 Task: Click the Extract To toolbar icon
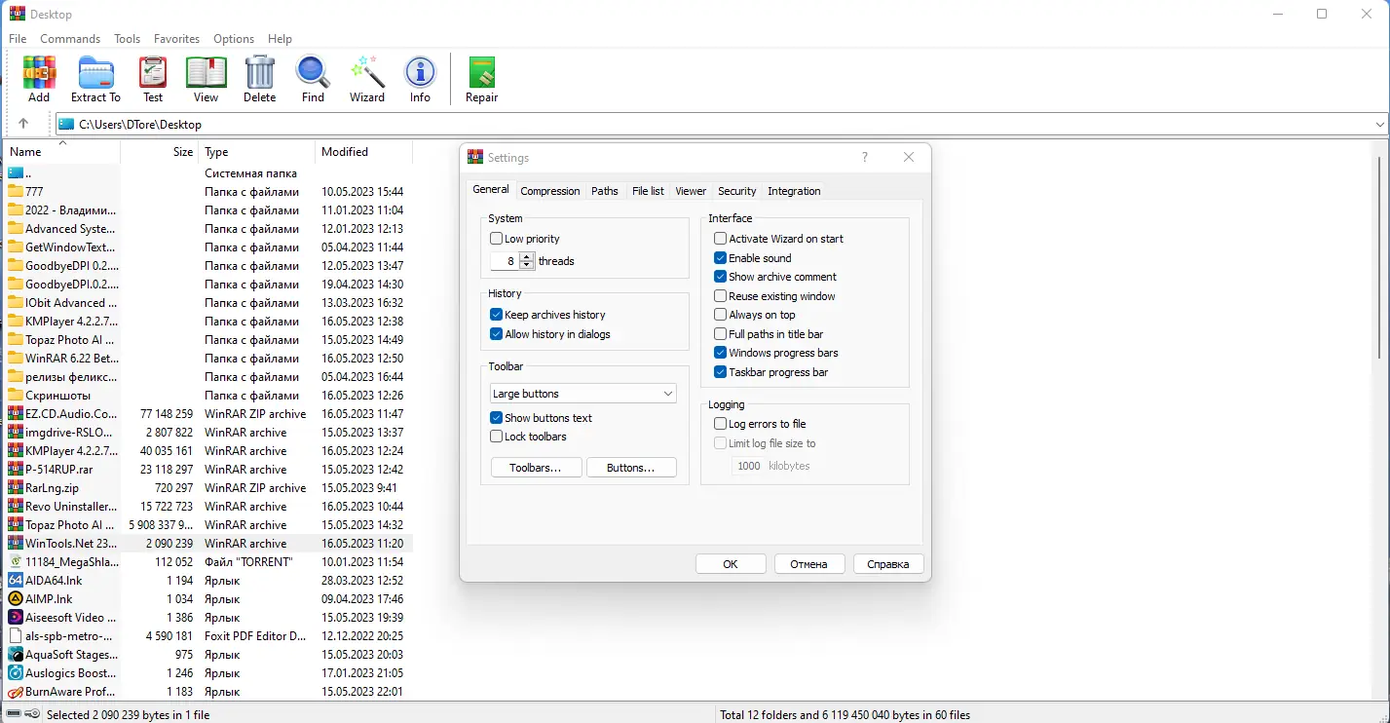(x=95, y=73)
